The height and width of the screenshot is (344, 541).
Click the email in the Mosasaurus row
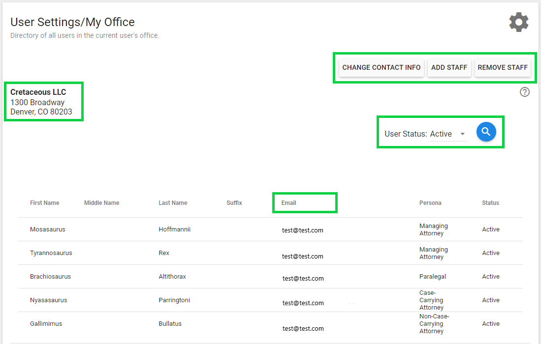tap(303, 230)
